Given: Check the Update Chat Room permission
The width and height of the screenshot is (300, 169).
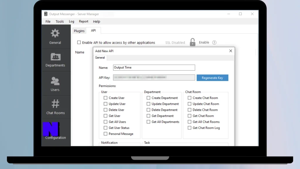Looking at the screenshot, I should click(x=190, y=104).
